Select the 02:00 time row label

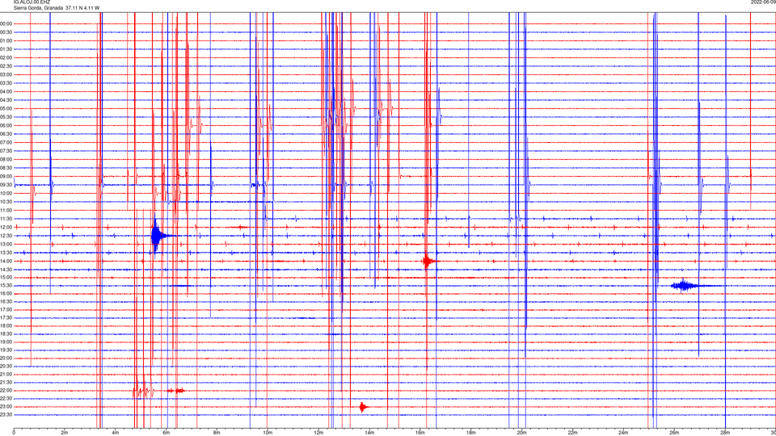(6, 58)
